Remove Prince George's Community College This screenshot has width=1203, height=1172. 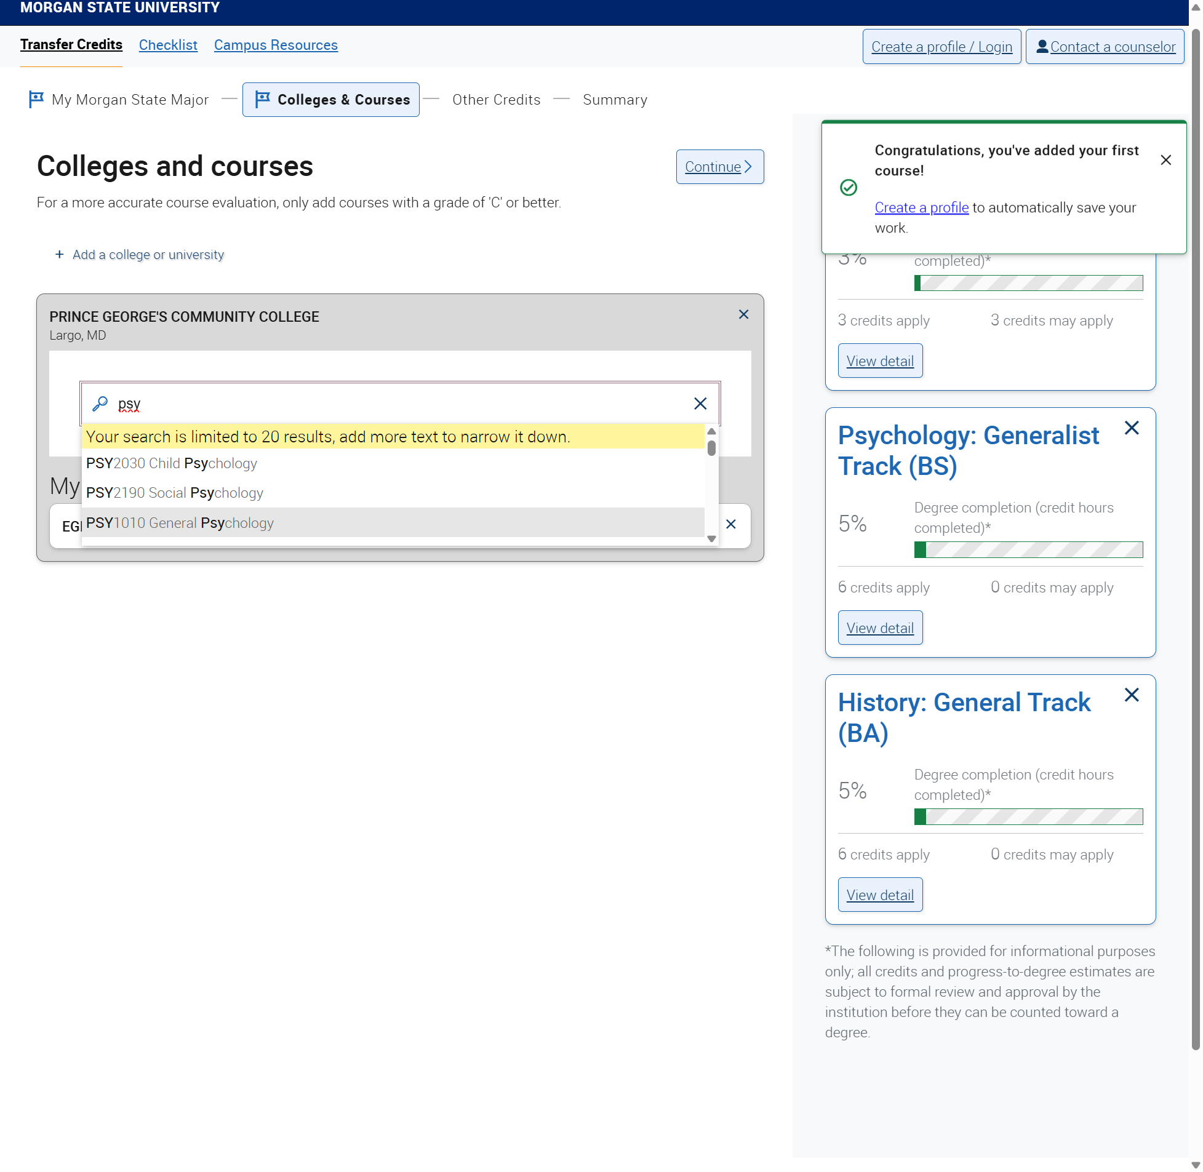pyautogui.click(x=743, y=314)
